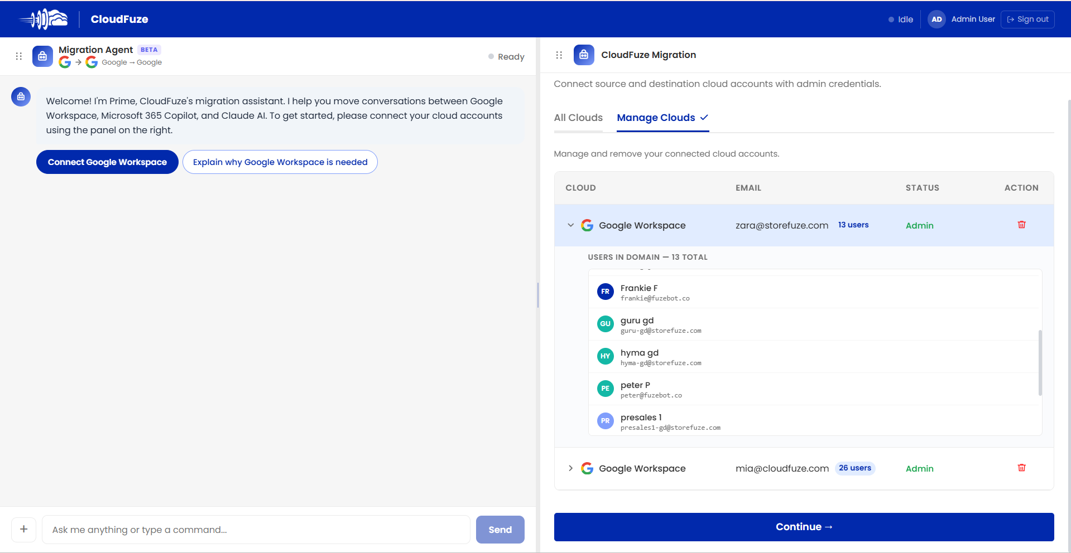Click presales1-gd@storefuze.com email text
This screenshot has width=1071, height=553.
tap(670, 428)
